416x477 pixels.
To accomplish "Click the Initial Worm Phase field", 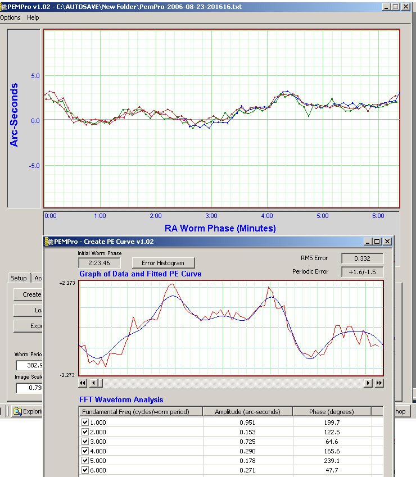I will [99, 263].
